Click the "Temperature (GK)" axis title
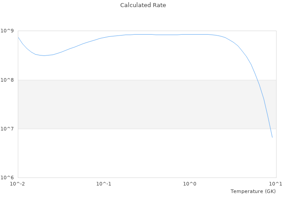This screenshot has height=213, width=285. pyautogui.click(x=253, y=191)
